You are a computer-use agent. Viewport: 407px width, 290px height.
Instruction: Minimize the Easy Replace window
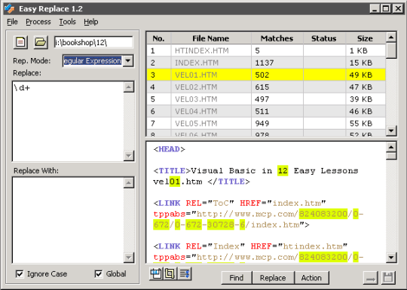[x=375, y=9]
